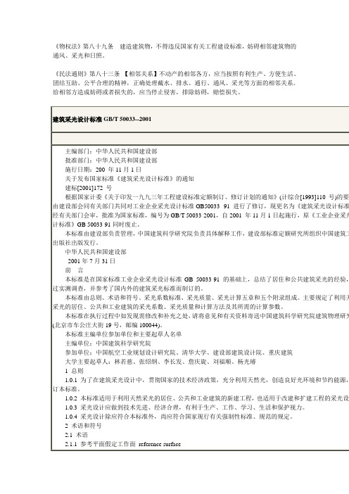
Task: Click the 主编单位：中国建筑科学研究院 line
Action: tap(108, 343)
